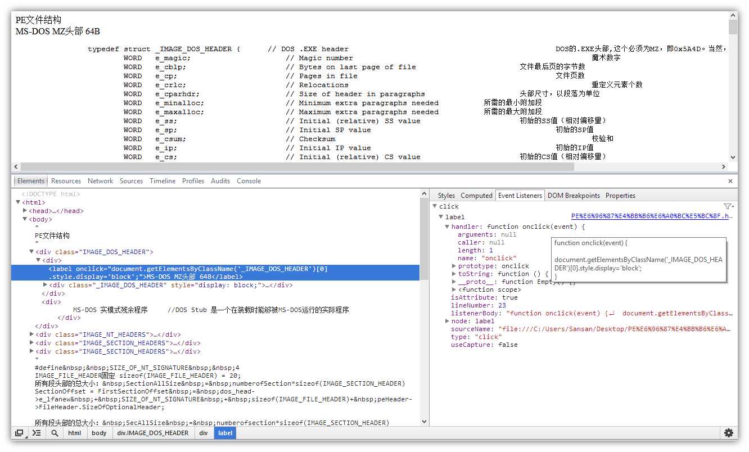Viewport: 749px width, 452px height.
Task: Open the DOM Breakpoints pane
Action: coord(574,196)
